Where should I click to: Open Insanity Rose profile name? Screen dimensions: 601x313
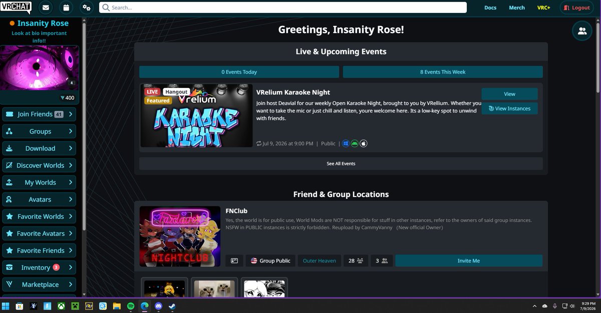(43, 23)
